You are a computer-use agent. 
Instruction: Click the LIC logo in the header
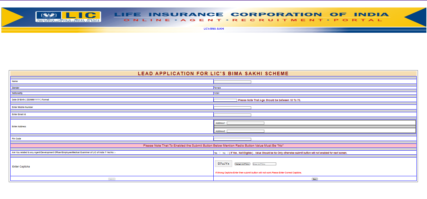[x=68, y=17]
